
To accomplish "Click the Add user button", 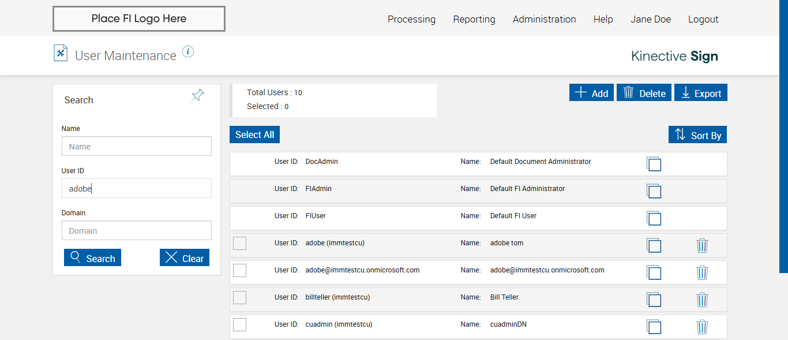I will (591, 93).
